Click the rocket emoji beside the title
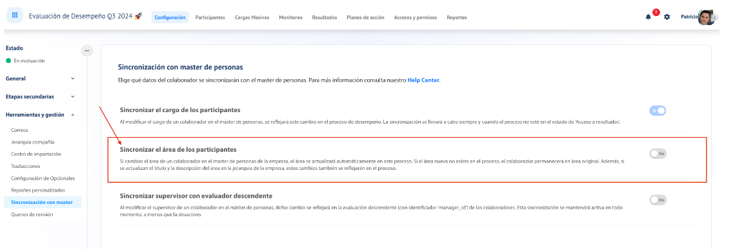The width and height of the screenshot is (735, 249). 138,16
